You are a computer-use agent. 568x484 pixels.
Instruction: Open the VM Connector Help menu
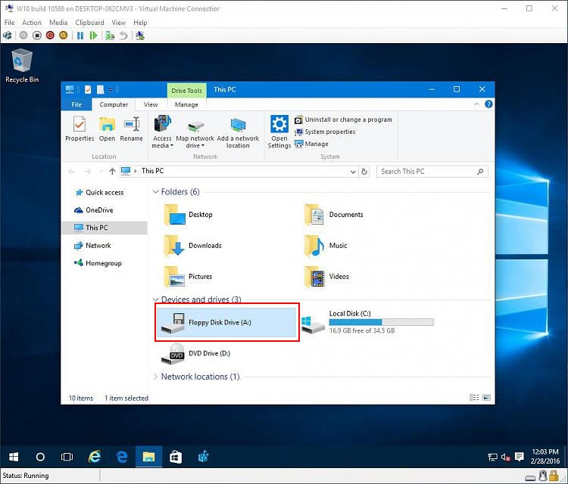(140, 23)
